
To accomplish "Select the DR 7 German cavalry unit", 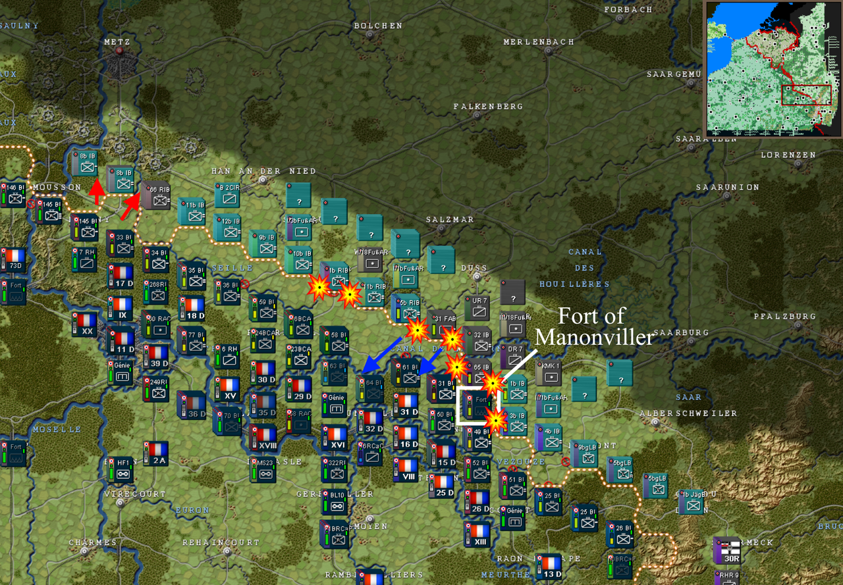I will [x=512, y=356].
